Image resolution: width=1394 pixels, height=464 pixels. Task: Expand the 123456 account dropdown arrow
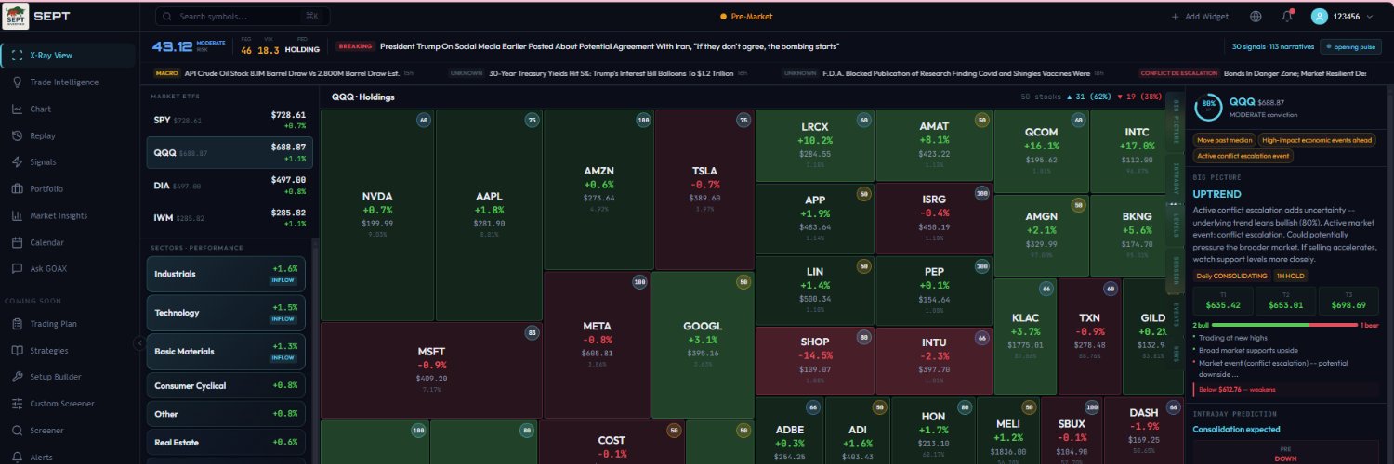[x=1372, y=17]
